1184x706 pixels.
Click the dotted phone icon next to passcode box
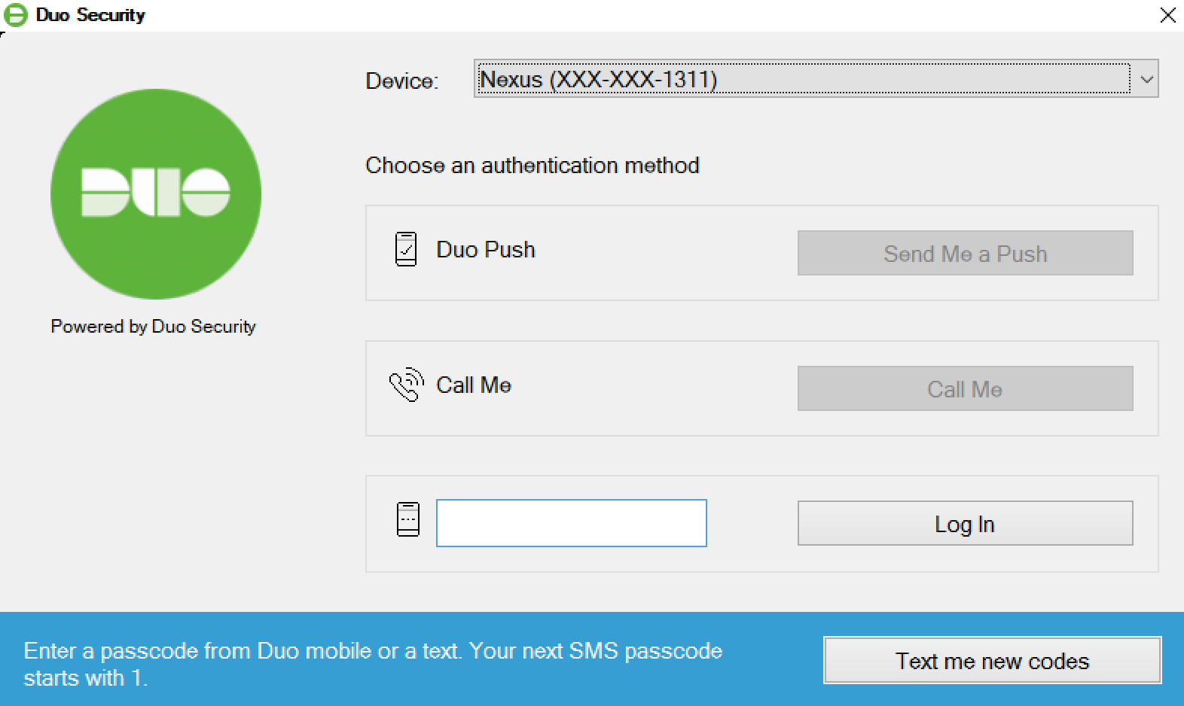click(407, 519)
